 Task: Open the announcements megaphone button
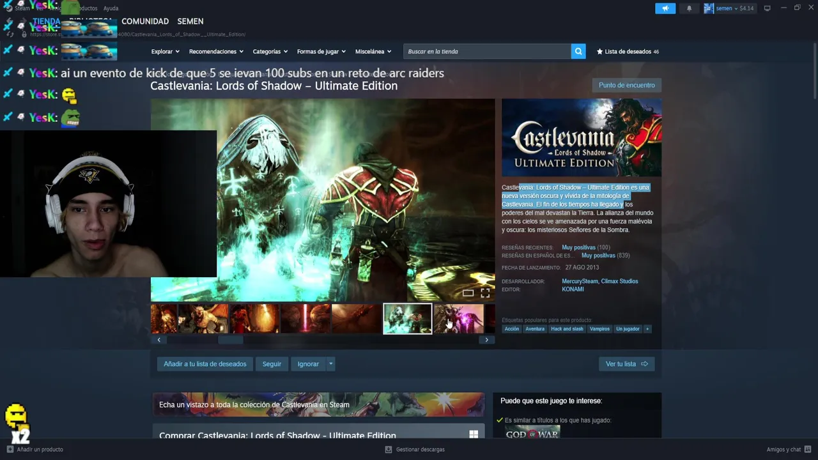pos(665,8)
